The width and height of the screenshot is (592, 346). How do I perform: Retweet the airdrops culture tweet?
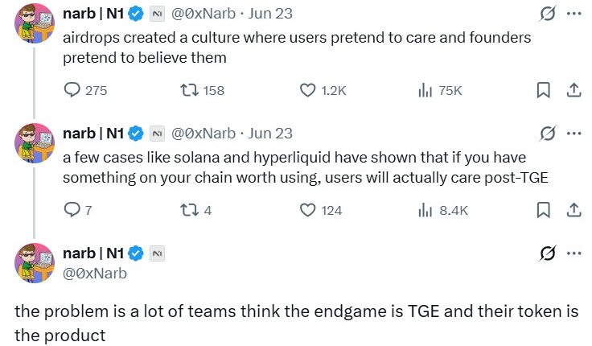188,91
